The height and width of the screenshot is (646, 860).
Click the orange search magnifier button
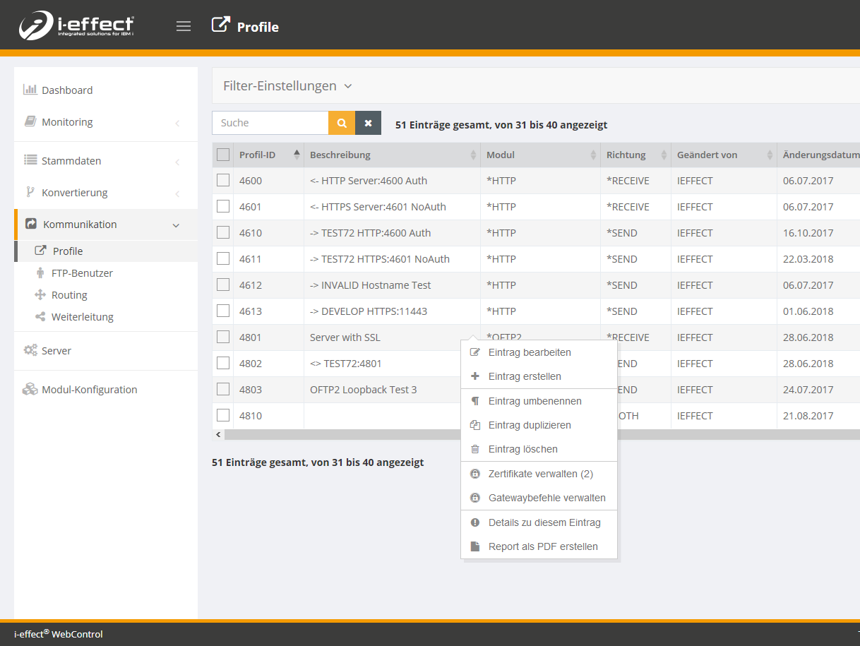(342, 123)
